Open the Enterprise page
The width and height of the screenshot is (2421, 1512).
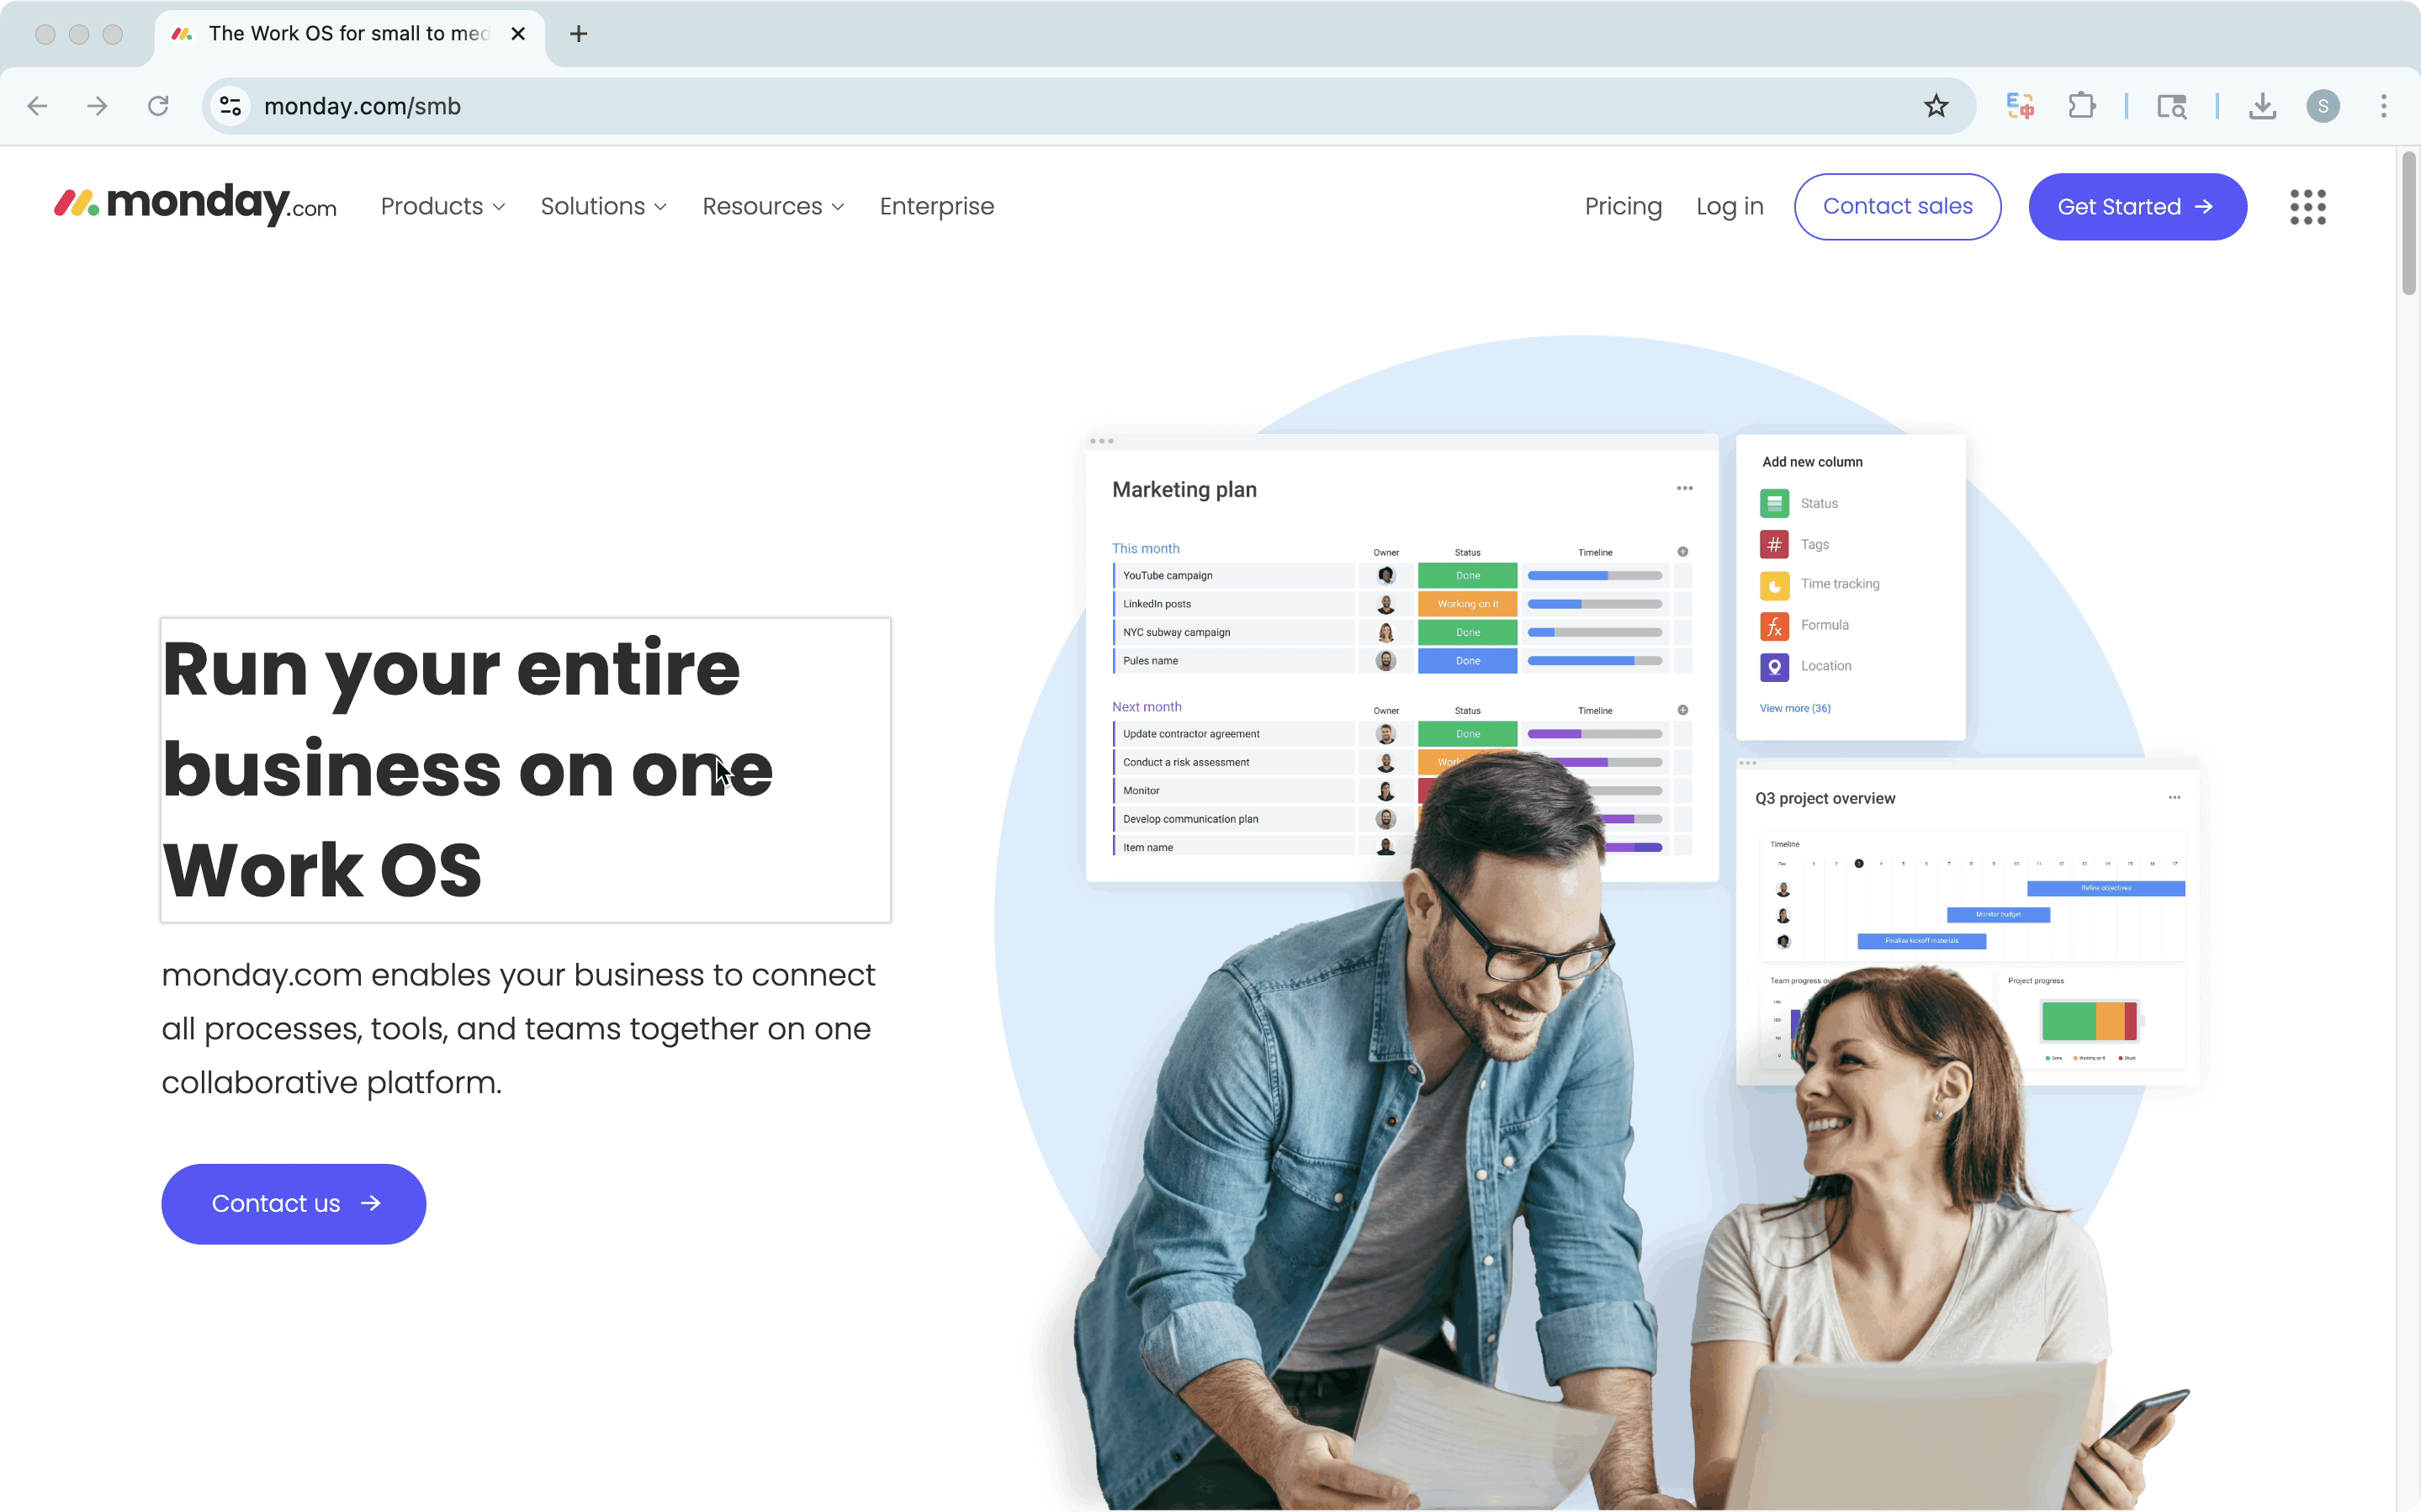click(937, 206)
